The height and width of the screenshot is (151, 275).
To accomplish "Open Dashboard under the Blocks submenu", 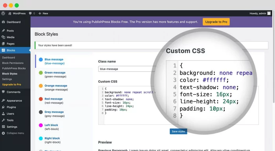I will point(9,57).
